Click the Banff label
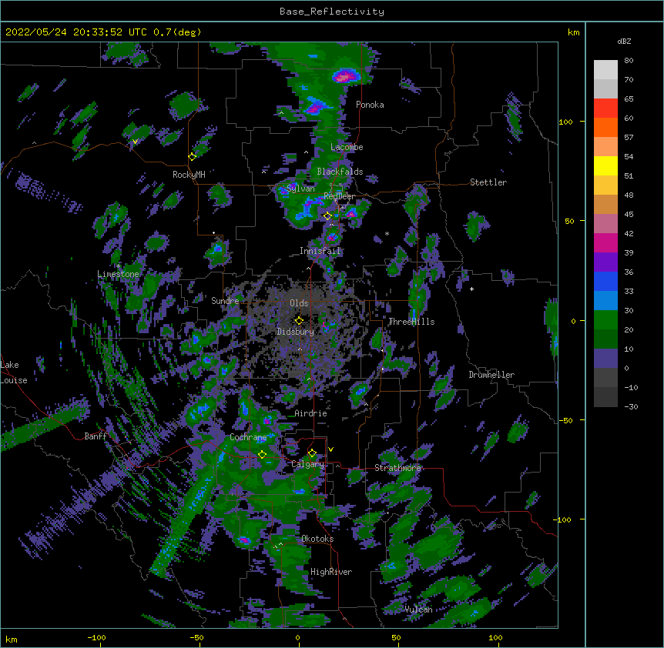664x648 pixels. 96,436
